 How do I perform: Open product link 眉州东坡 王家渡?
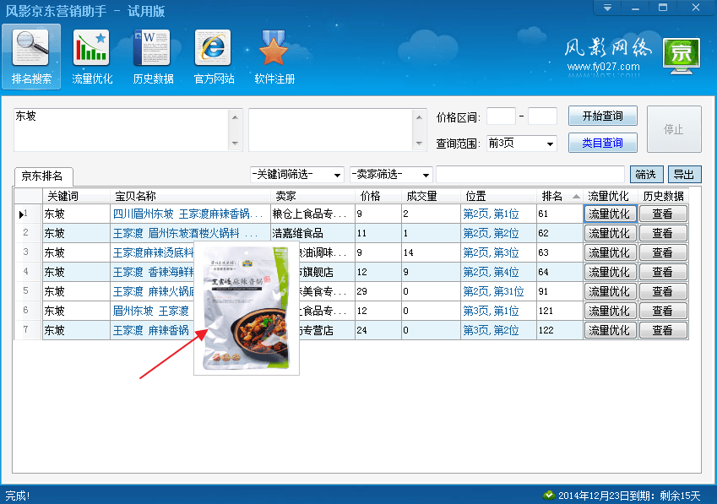(151, 312)
